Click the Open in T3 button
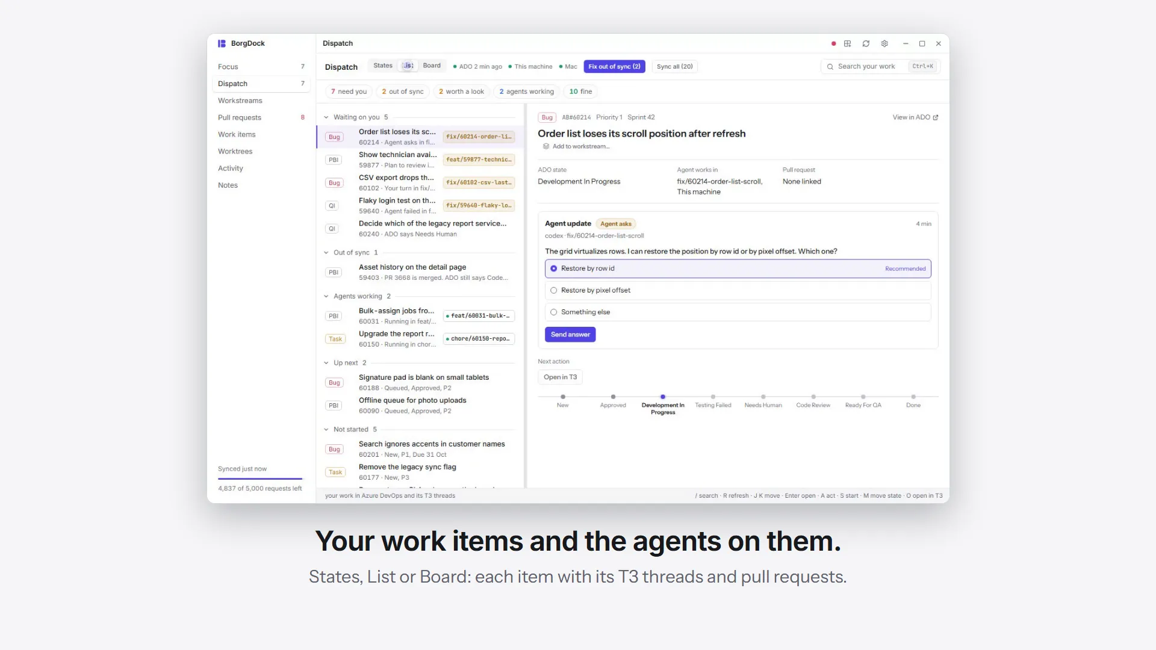The width and height of the screenshot is (1156, 650). (x=560, y=377)
